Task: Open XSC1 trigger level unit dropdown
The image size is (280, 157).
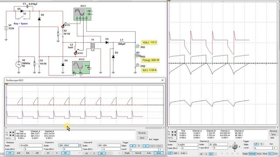Action: (275, 148)
